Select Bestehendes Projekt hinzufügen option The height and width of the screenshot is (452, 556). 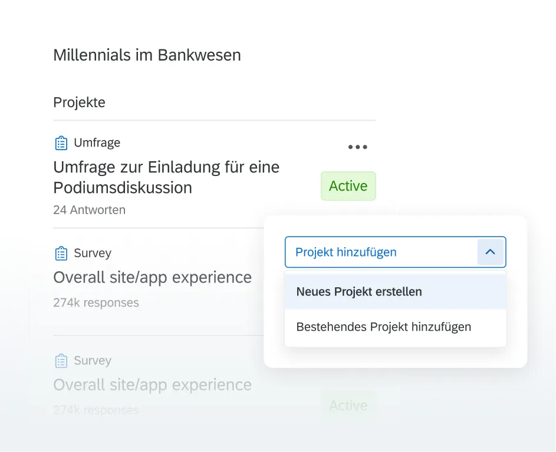coord(383,327)
